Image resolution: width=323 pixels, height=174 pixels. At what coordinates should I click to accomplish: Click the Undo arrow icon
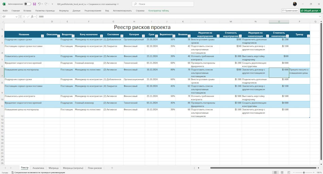coord(39,4)
